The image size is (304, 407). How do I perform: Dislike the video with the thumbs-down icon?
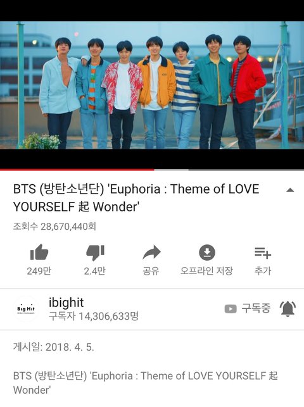(95, 253)
